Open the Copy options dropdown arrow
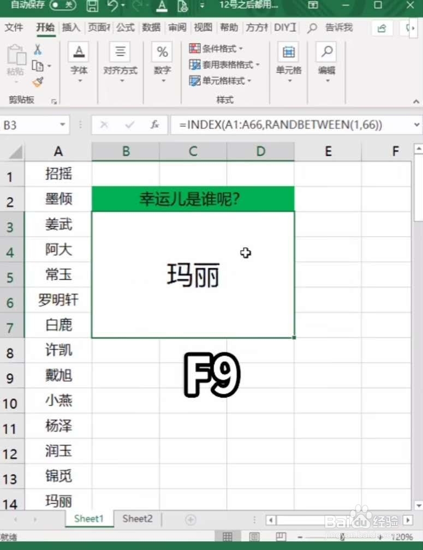This screenshot has width=423, height=550. pyautogui.click(x=49, y=66)
